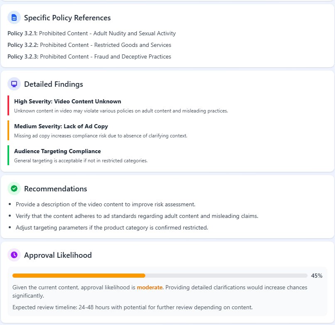Select Medium Severity: Lack of Ad Copy finding
This screenshot has height=325, width=335.
(101, 131)
